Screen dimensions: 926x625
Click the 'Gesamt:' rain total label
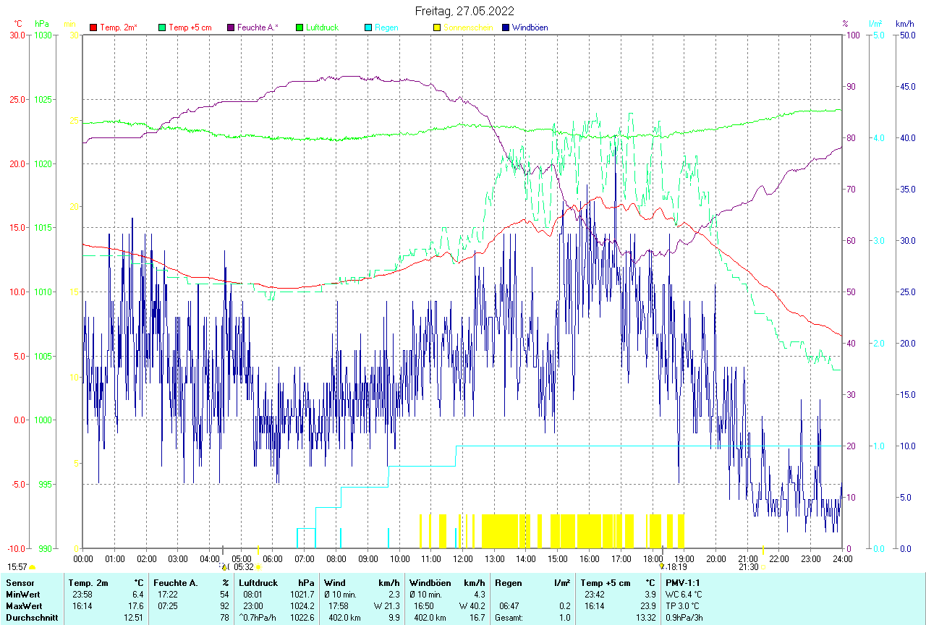[x=509, y=618]
